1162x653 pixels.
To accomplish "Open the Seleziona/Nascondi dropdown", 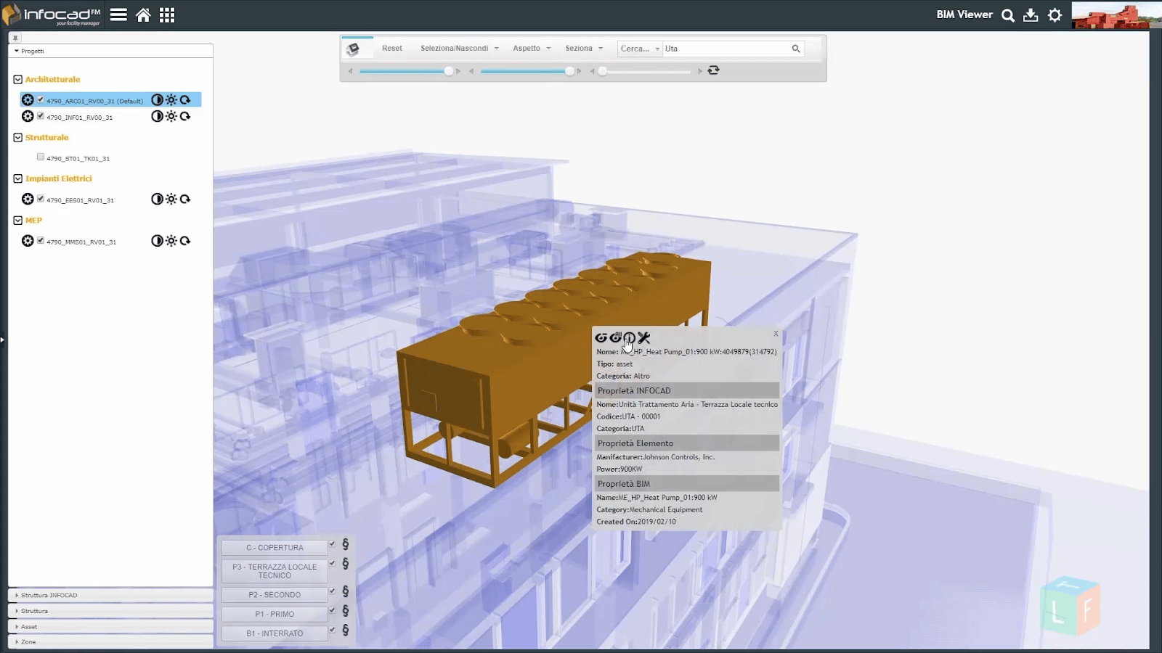I will point(459,49).
